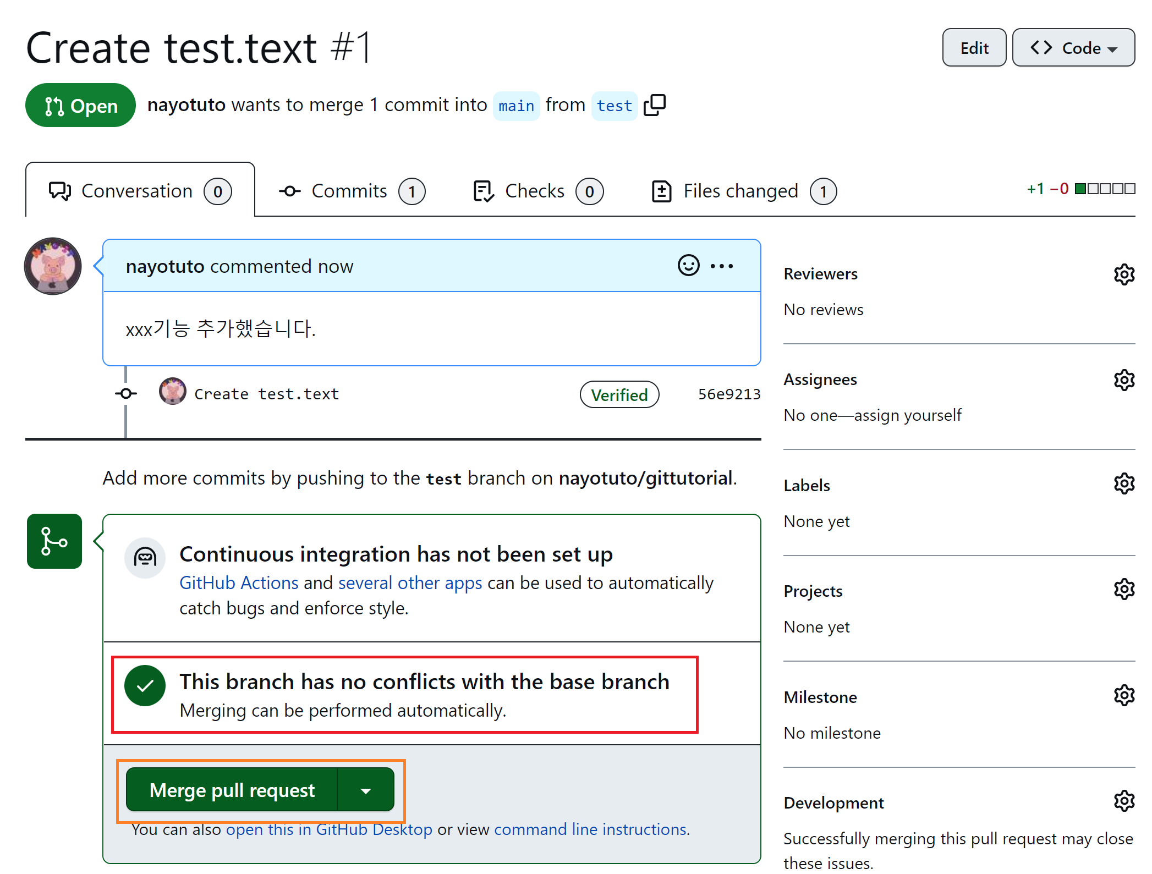Screen dimensions: 1152x874
Task: Click the Merge pull request button
Action: 232,790
